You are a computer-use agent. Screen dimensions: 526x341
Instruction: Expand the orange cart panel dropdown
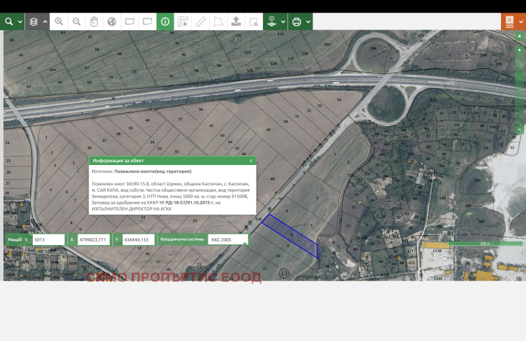(x=520, y=22)
